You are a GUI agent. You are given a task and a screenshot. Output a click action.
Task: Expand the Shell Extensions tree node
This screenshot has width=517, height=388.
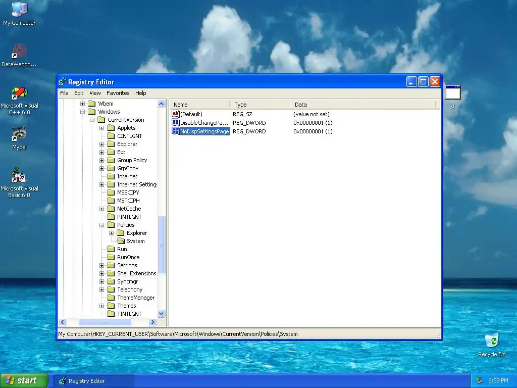click(x=101, y=273)
